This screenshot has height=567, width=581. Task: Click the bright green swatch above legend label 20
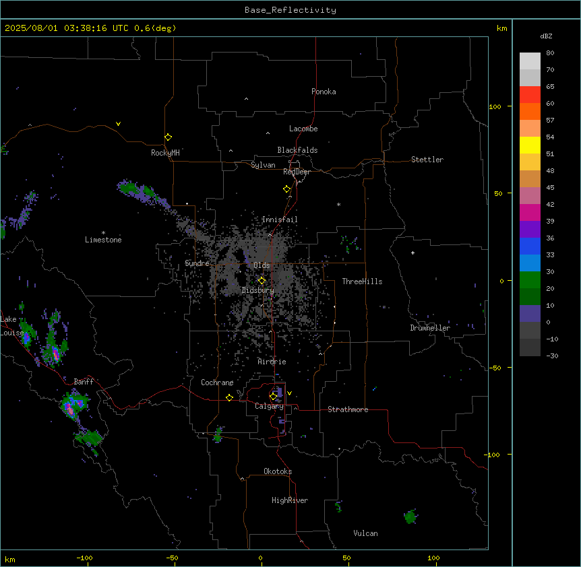click(x=530, y=280)
